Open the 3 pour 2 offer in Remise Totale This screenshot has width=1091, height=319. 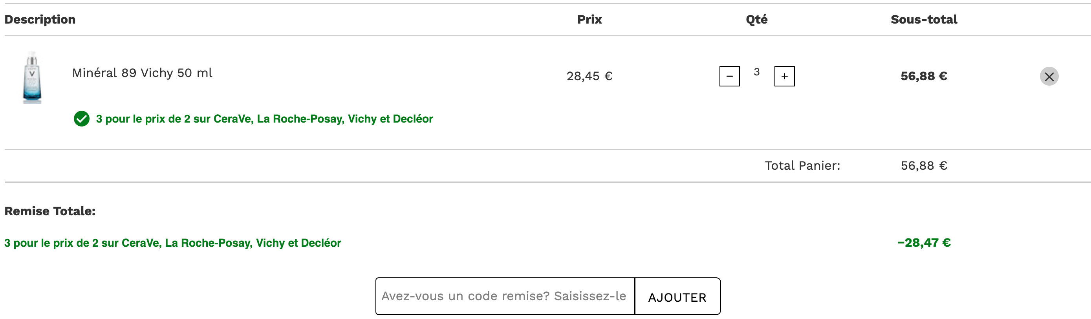[172, 243]
